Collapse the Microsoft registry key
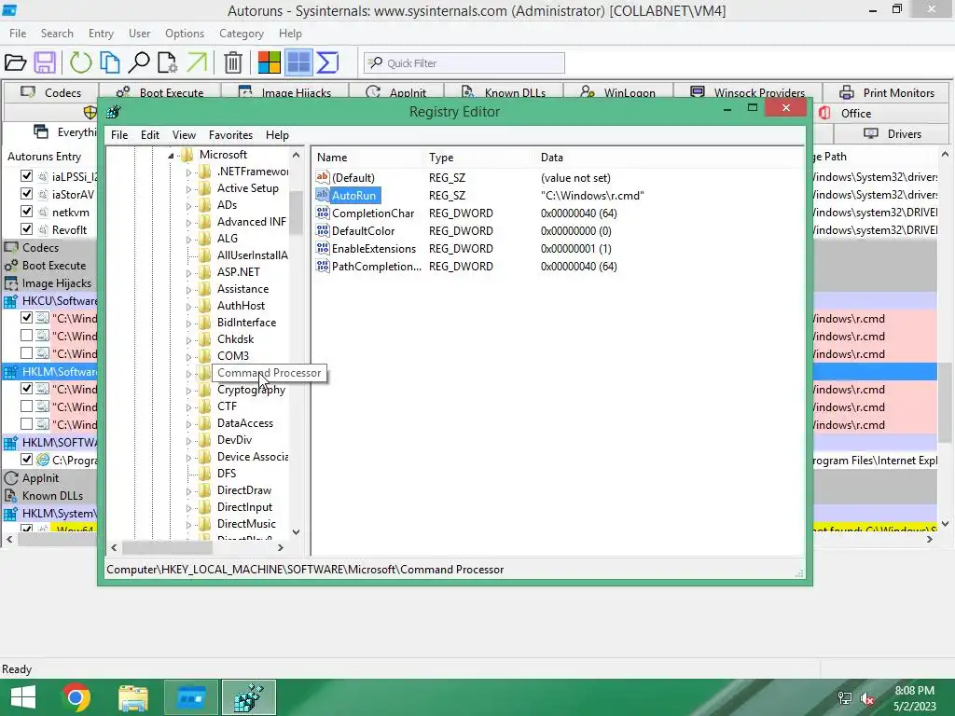Viewport: 955px width, 716px height. click(172, 156)
